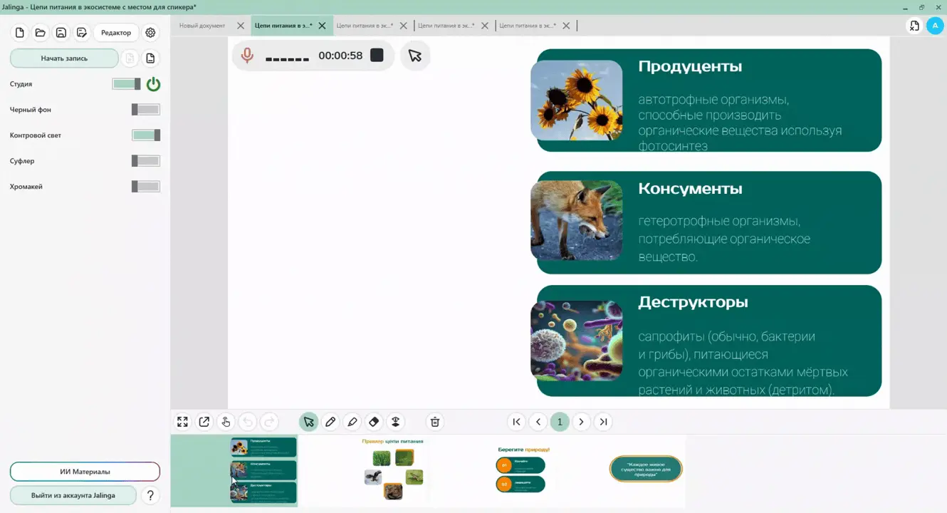Viewport: 947px width, 513px height.
Task: Select the hand touch tool
Action: tap(226, 422)
